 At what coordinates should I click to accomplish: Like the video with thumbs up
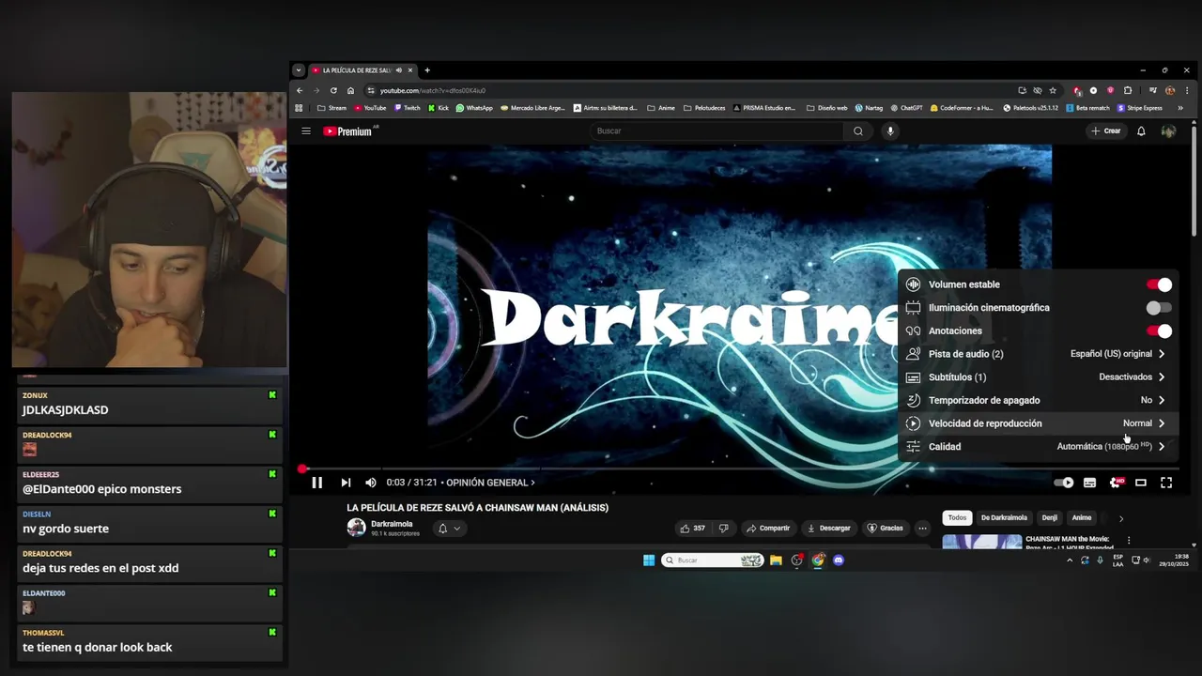click(693, 529)
